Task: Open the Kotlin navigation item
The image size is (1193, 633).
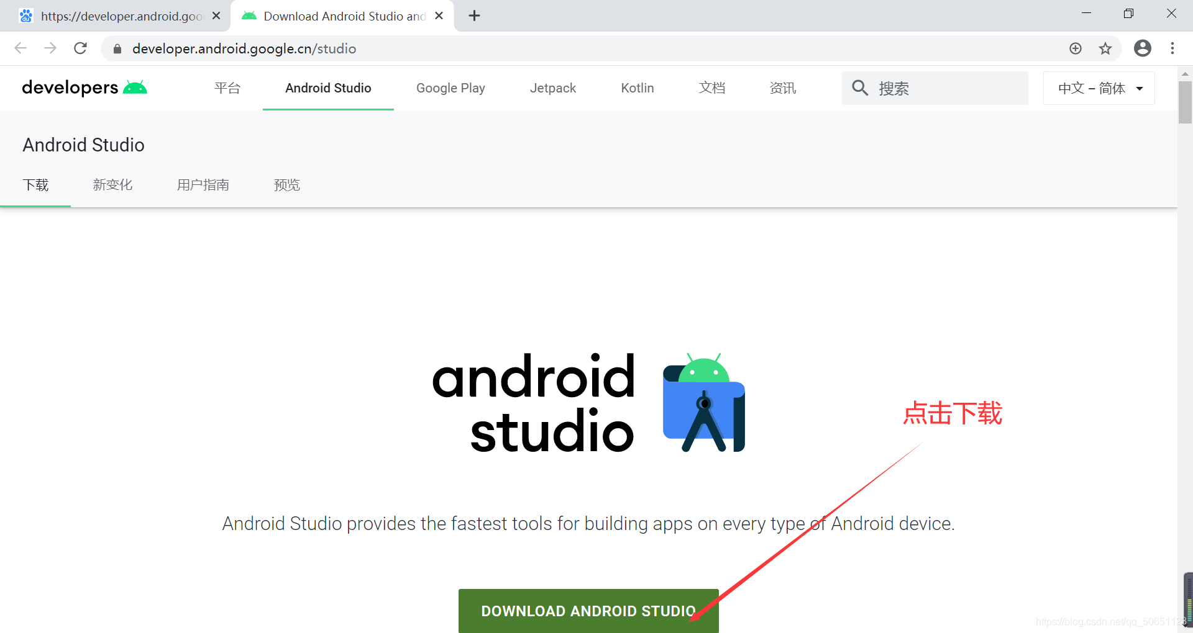Action: click(x=638, y=88)
